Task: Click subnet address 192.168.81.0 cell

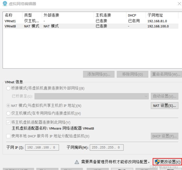Action: pos(157,21)
